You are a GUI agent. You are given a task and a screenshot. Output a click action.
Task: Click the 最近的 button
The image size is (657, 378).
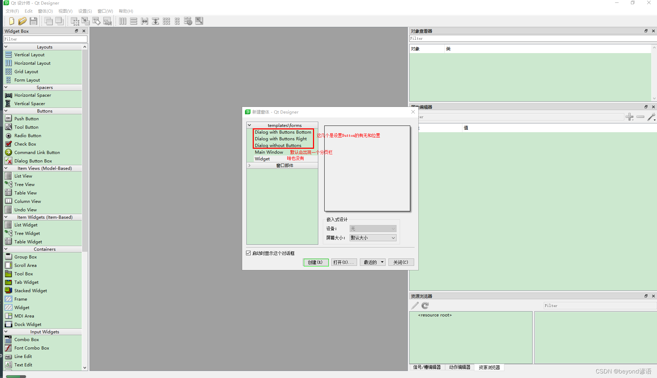[373, 262]
